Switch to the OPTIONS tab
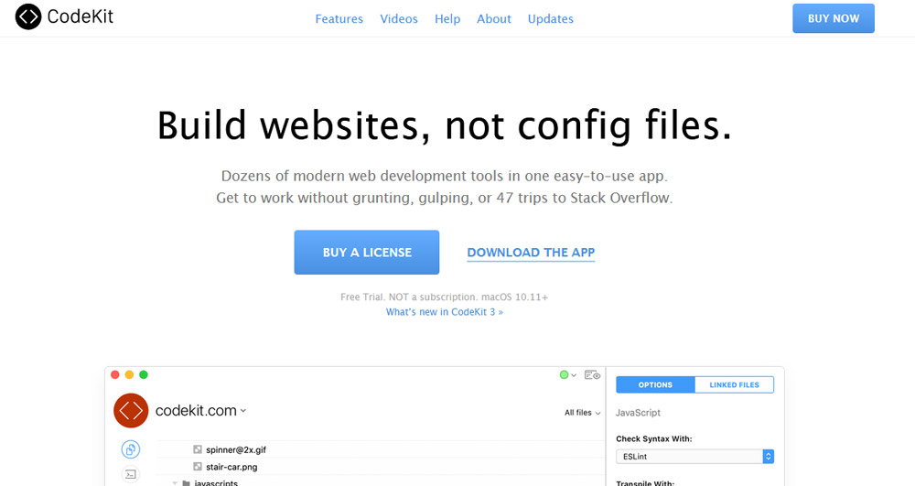The image size is (915, 486). coord(655,385)
